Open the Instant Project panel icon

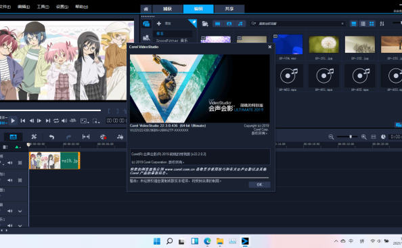pyautogui.click(x=146, y=38)
